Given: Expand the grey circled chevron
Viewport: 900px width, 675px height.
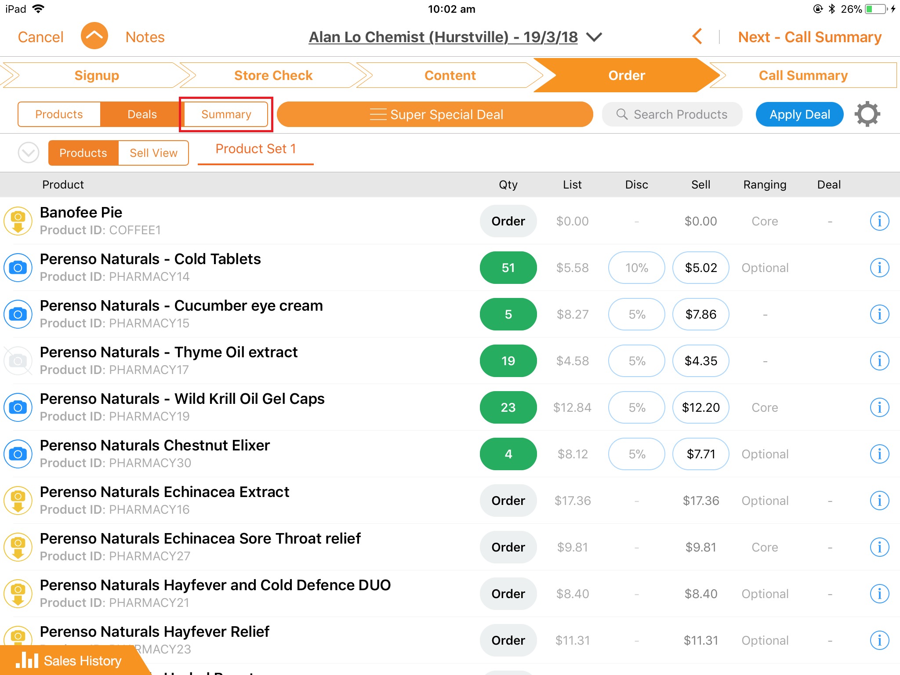Looking at the screenshot, I should 29,153.
